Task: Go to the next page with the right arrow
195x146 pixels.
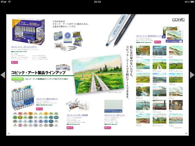Action: [192, 75]
